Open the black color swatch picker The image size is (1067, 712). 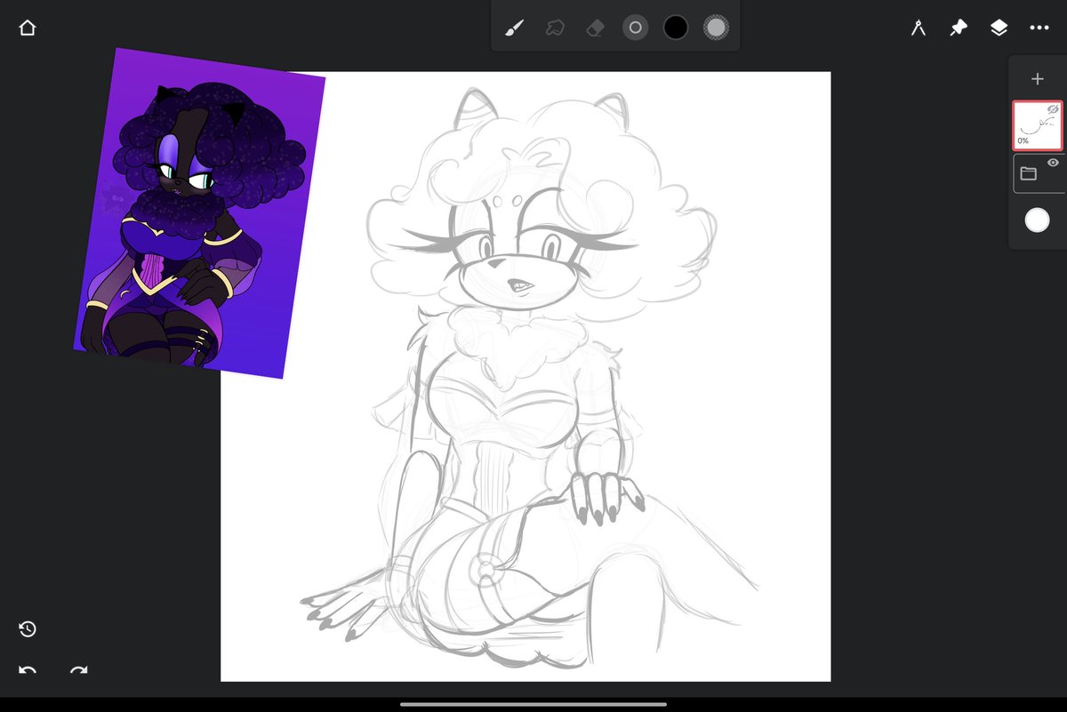676,28
